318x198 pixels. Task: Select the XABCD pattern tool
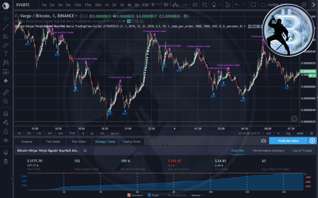6,63
